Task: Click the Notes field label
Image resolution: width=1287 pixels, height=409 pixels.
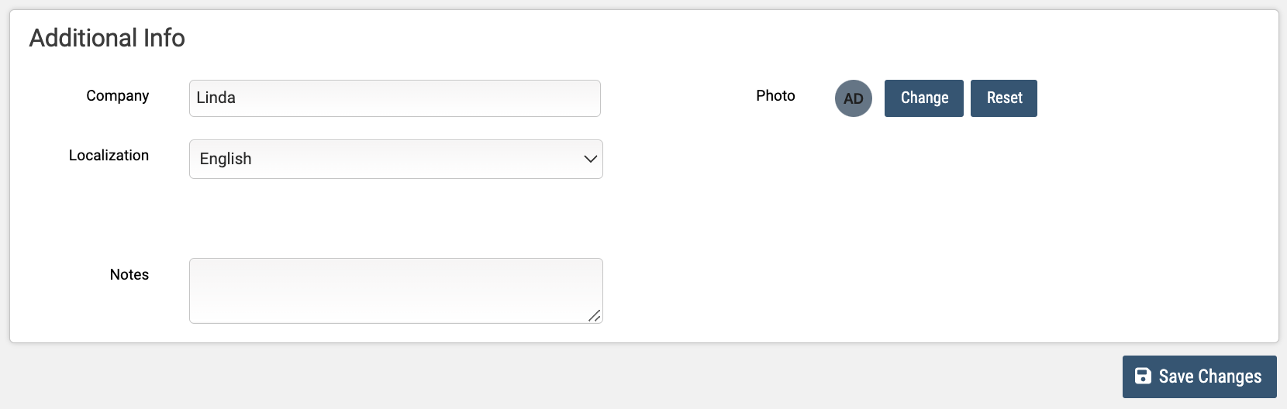Action: [129, 275]
